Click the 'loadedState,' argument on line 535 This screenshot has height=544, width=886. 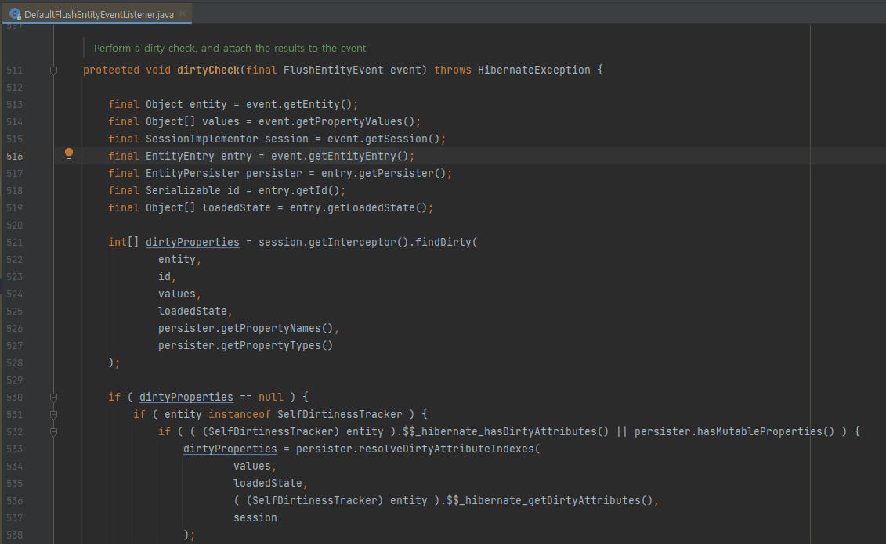coord(271,484)
